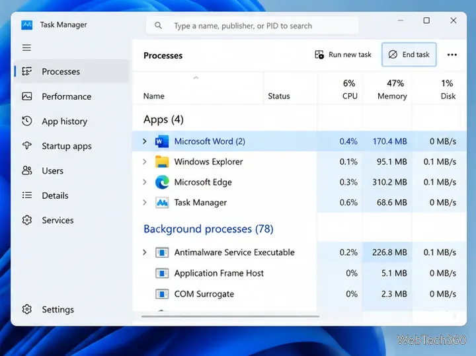476x356 pixels.
Task: Click the 226.8 MB memory value
Action: tap(389, 252)
